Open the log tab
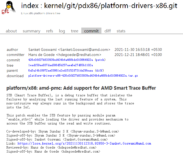Screen dimensions: 183x155 coord(62,31)
